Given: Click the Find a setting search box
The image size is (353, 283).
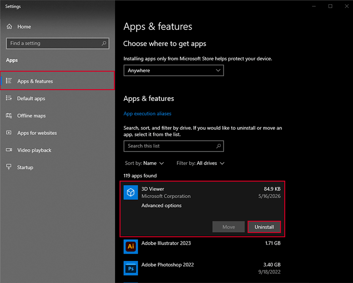Looking at the screenshot, I should point(57,43).
